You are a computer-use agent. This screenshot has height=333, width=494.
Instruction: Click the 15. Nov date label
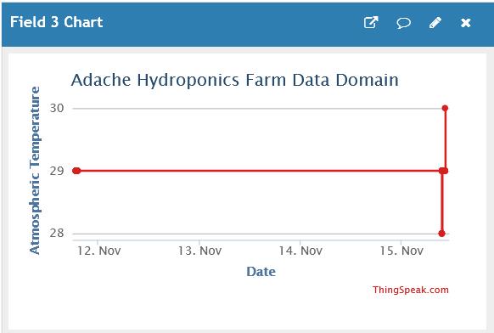pos(401,251)
